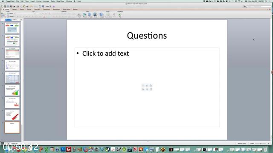Switch to the Outline tab in the side pane
The height and width of the screenshot is (153, 273).
pos(15,20)
